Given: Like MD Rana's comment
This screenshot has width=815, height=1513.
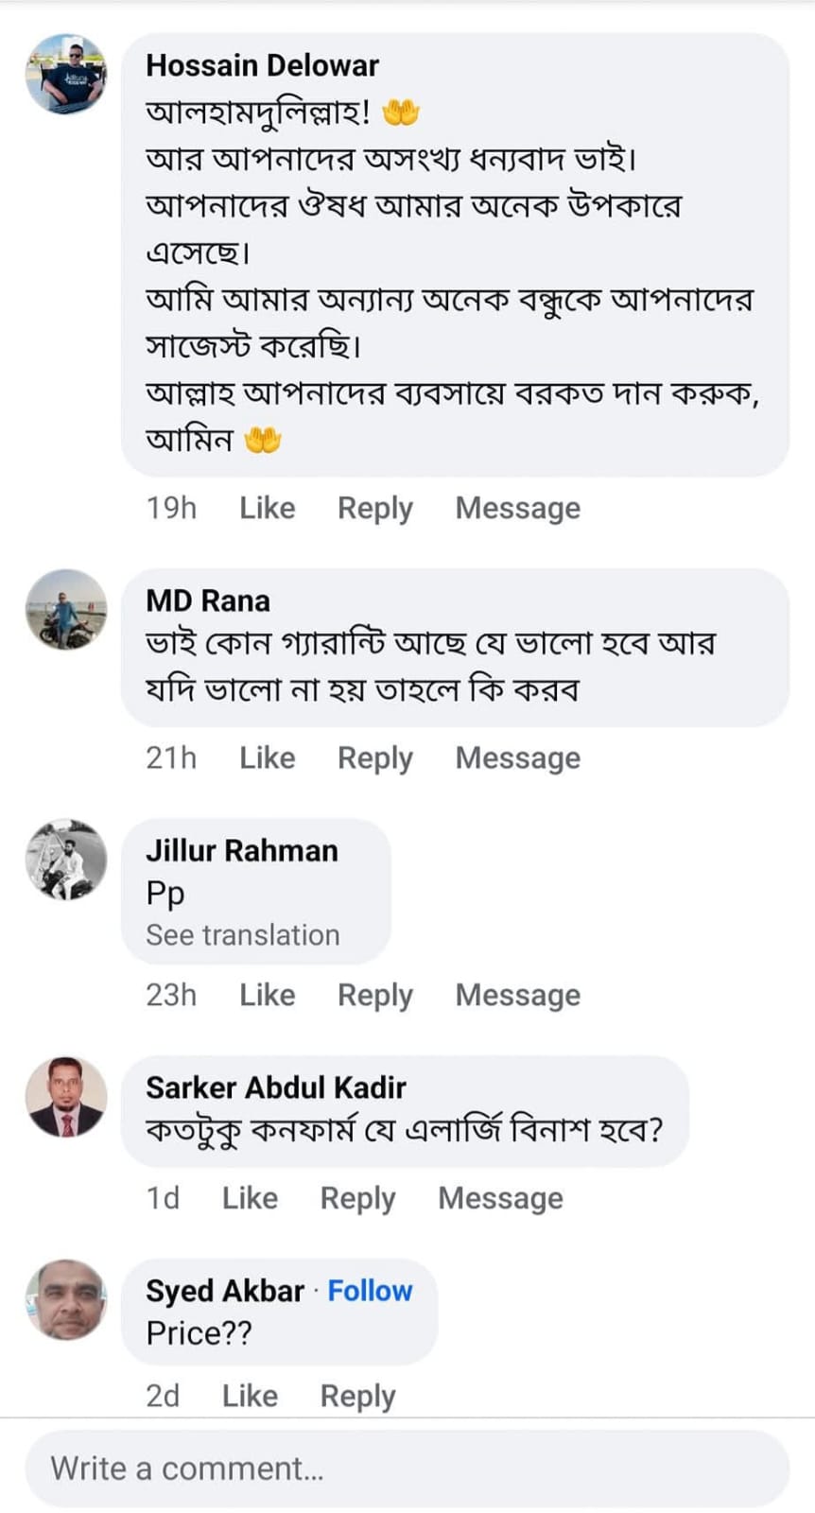Looking at the screenshot, I should coord(267,757).
